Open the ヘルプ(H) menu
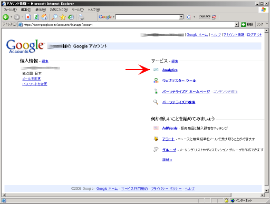The height and width of the screenshot is (204, 270). click(94, 9)
